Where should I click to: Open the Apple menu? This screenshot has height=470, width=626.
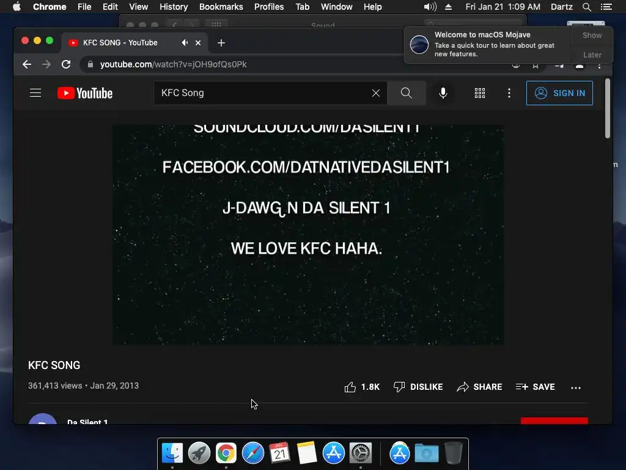(x=17, y=7)
